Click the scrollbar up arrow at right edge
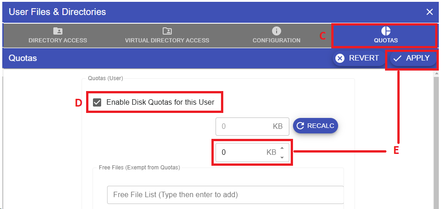 (437, 73)
